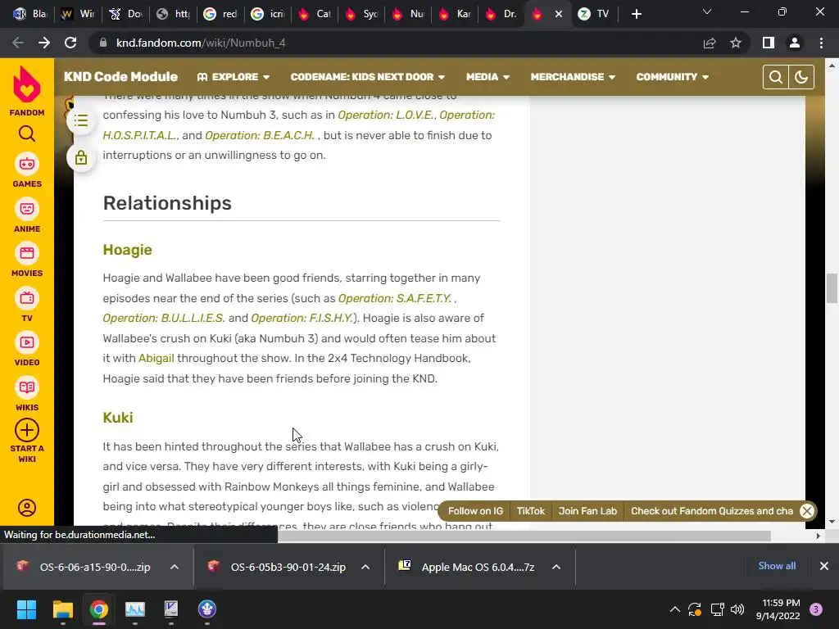
Task: Dismiss the Fandom social links banner
Action: click(807, 511)
